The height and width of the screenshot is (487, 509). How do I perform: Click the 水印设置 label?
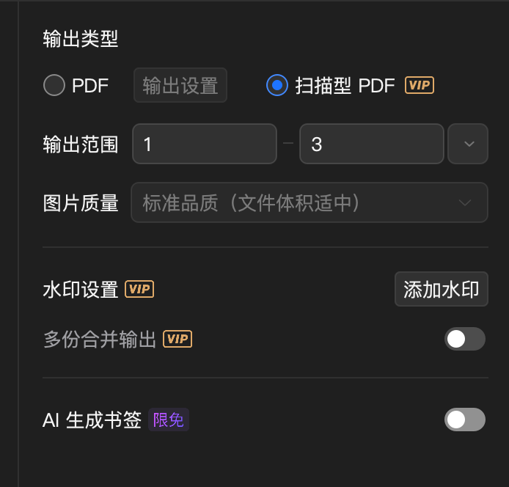(81, 289)
